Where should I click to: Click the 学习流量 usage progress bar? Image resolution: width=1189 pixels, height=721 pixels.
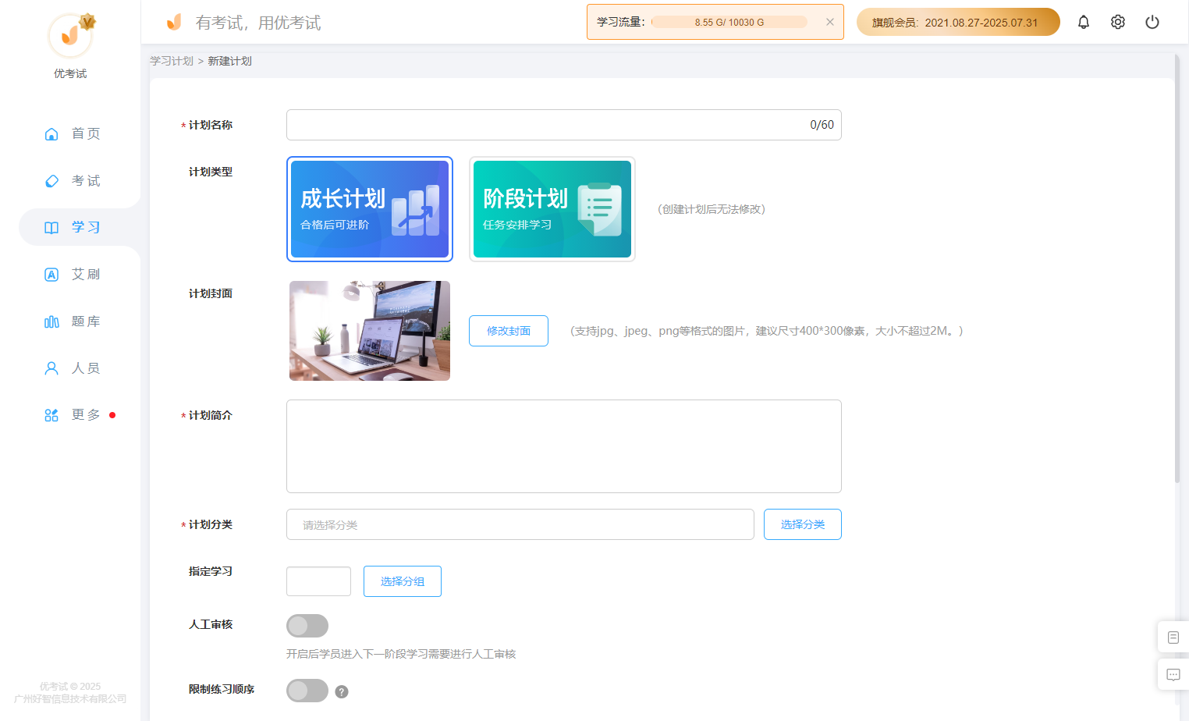(x=729, y=22)
